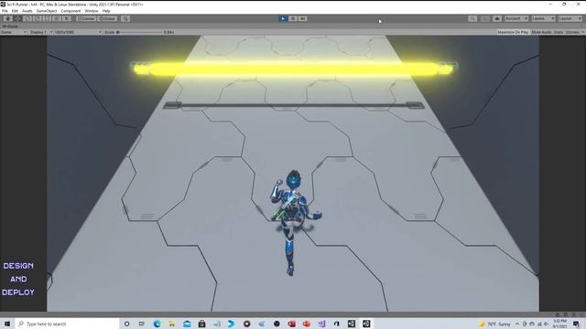Click the Collab button beside cloud icon
The height and width of the screenshot is (329, 586).
coord(484,18)
